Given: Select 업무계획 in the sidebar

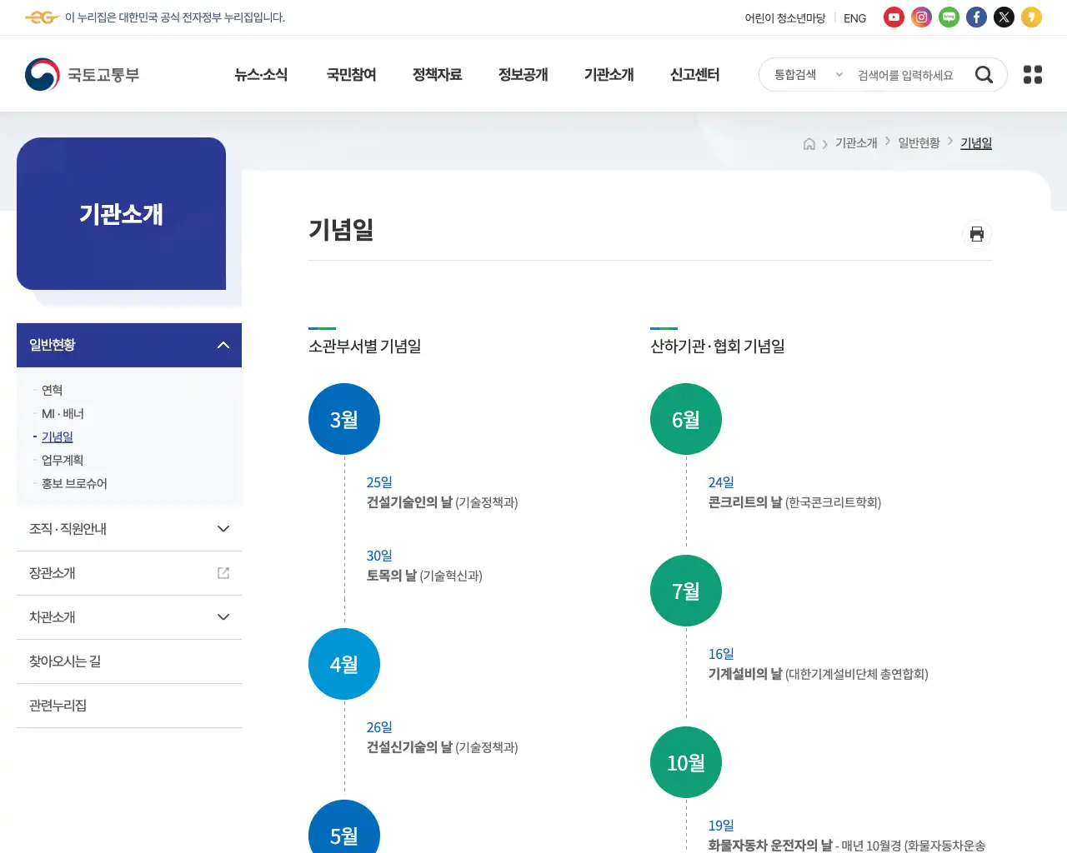Looking at the screenshot, I should (63, 461).
